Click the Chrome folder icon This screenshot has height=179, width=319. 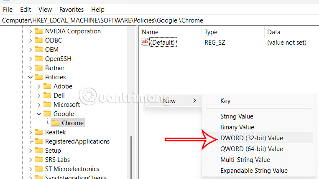coord(56,123)
